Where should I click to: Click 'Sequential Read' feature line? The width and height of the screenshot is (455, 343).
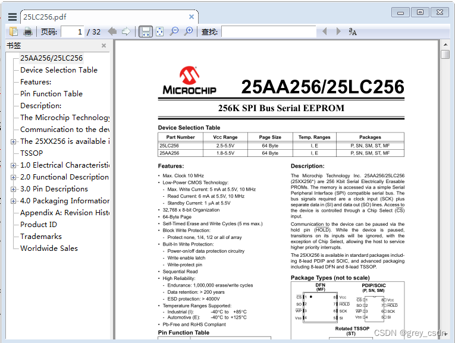pos(180,272)
